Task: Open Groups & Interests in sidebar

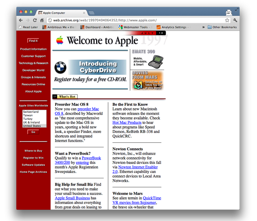Action: tap(33, 77)
